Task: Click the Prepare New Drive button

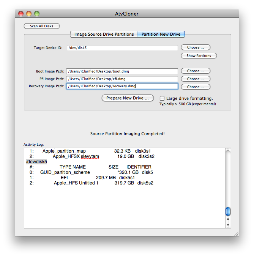Action: [128, 98]
